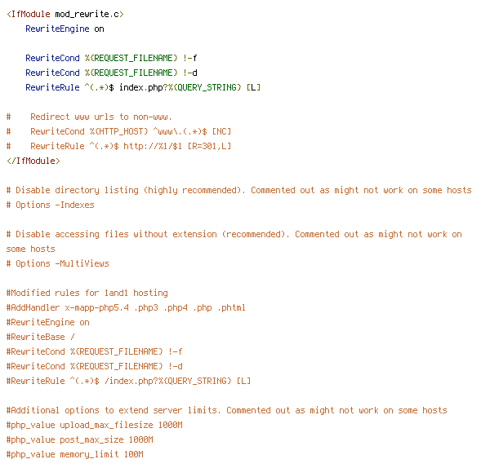
Task: Click the opening IfModule mod_rewrite.c tag
Action: [65, 15]
